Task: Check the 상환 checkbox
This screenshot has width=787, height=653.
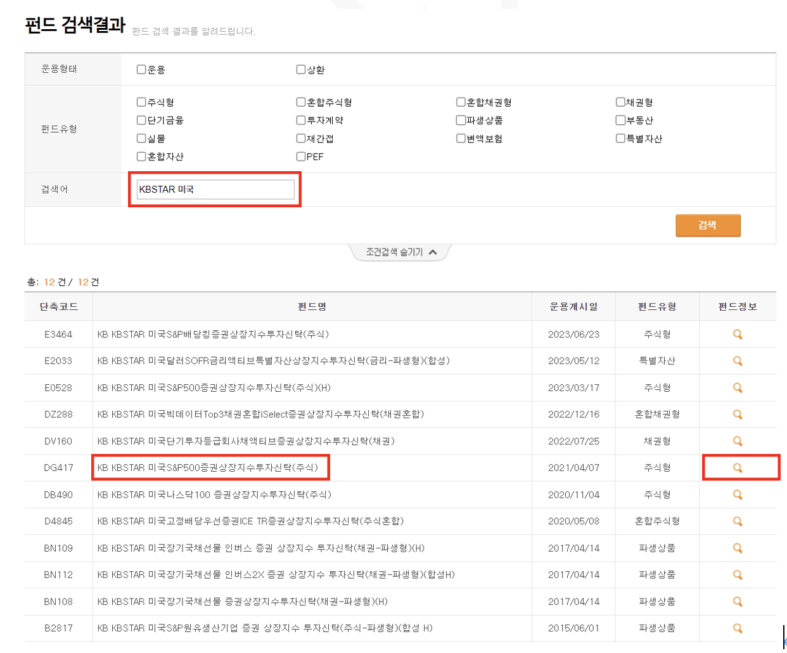Action: tap(301, 69)
